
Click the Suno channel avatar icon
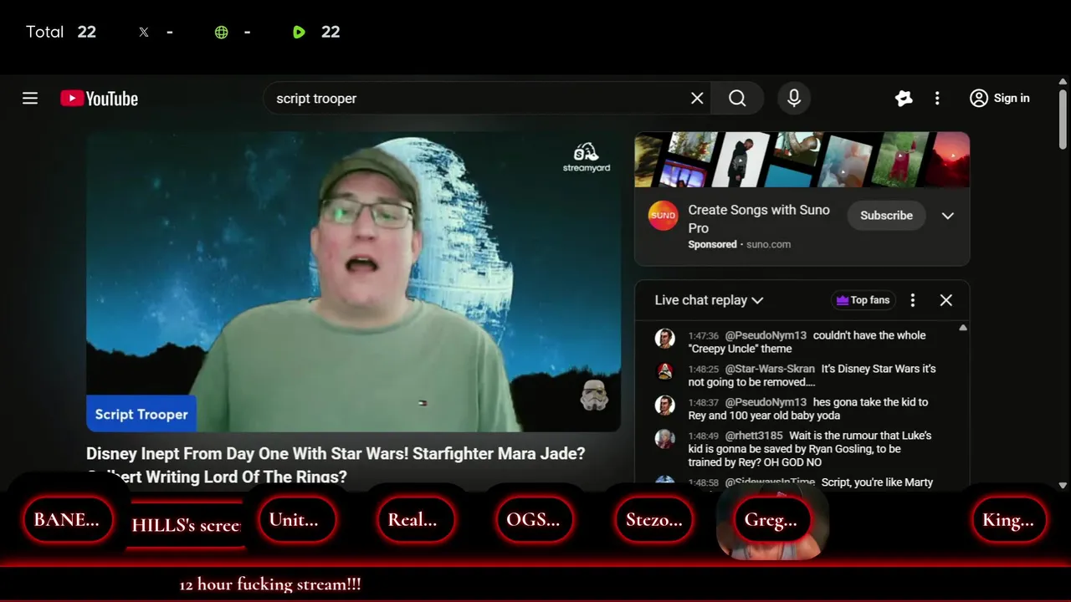tap(663, 216)
